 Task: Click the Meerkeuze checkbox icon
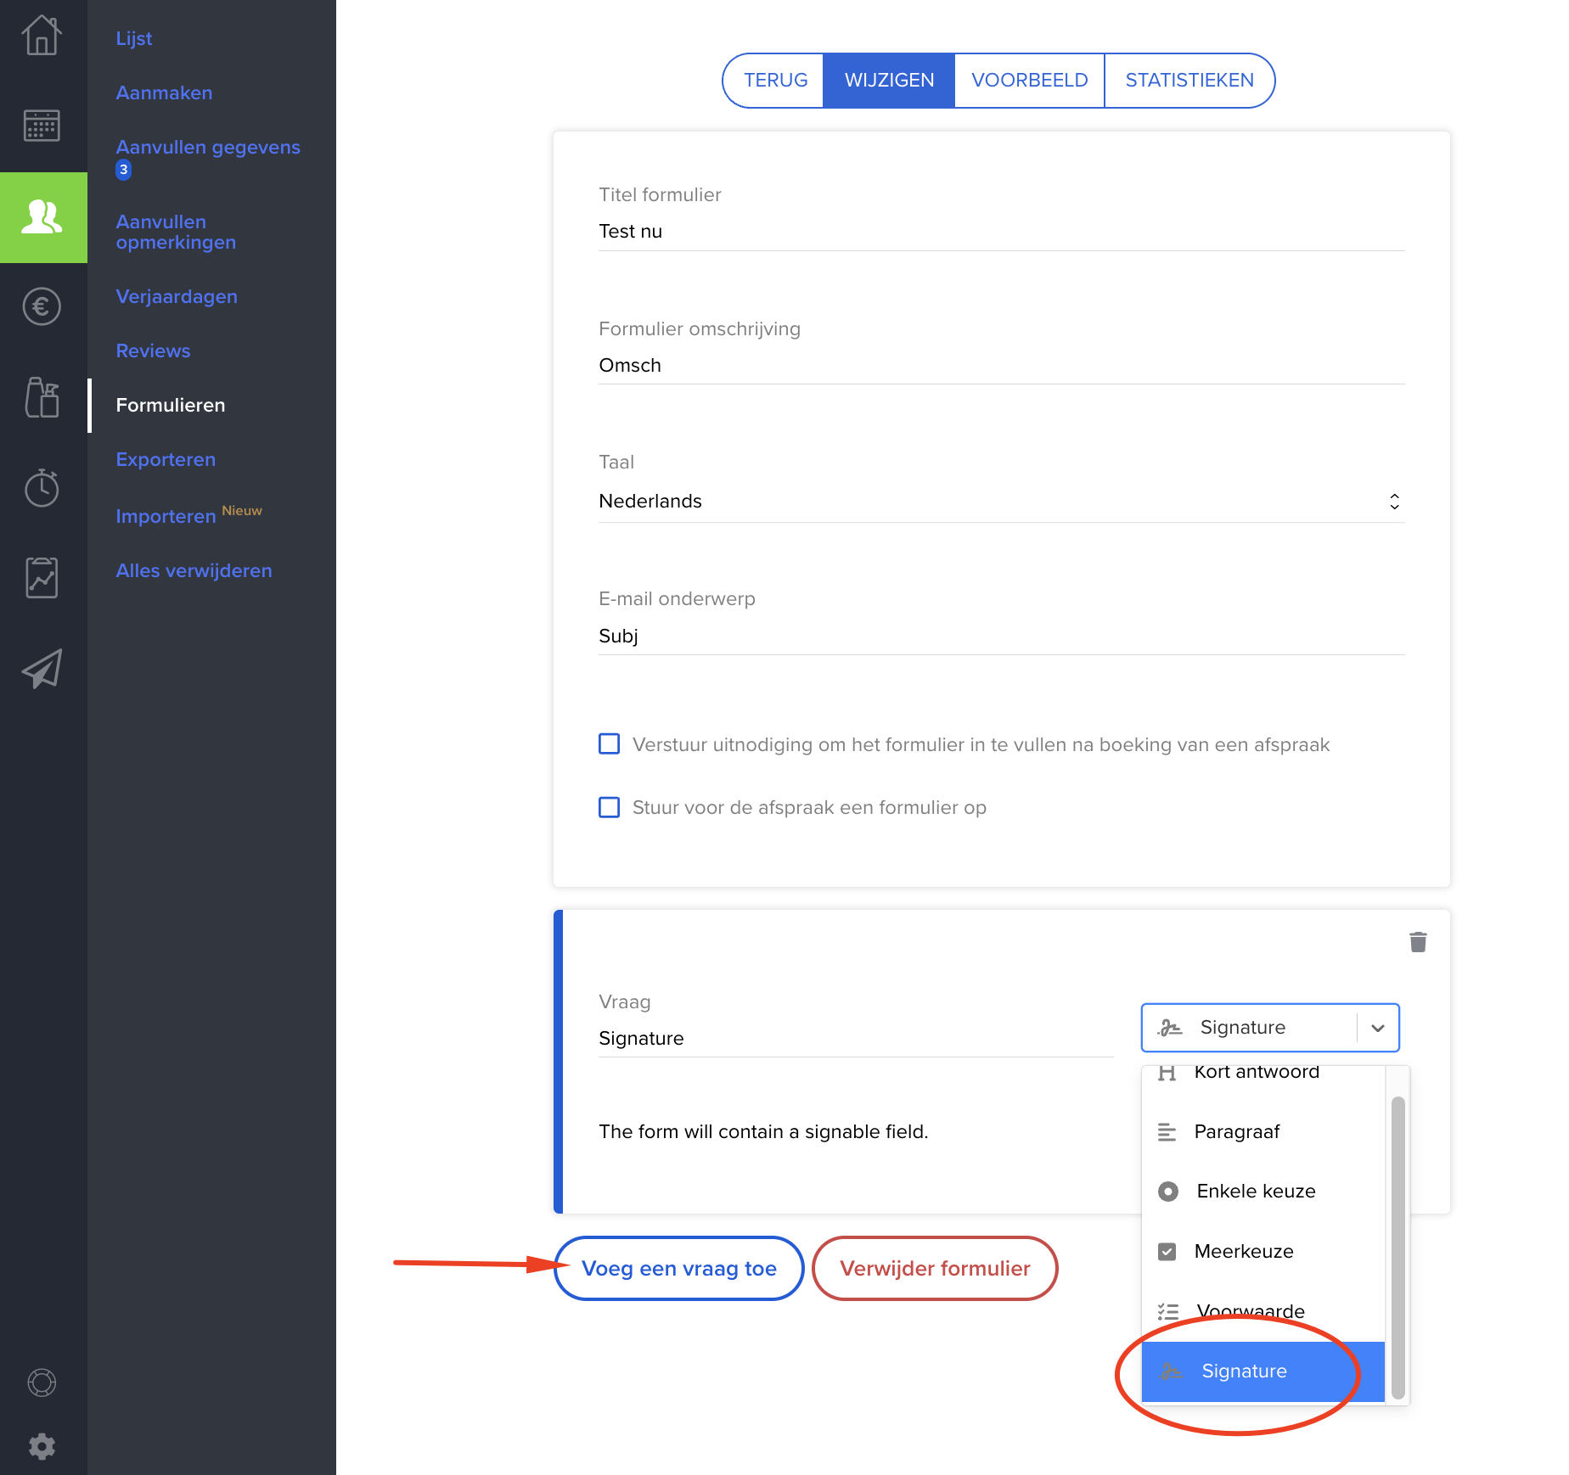[1167, 1252]
